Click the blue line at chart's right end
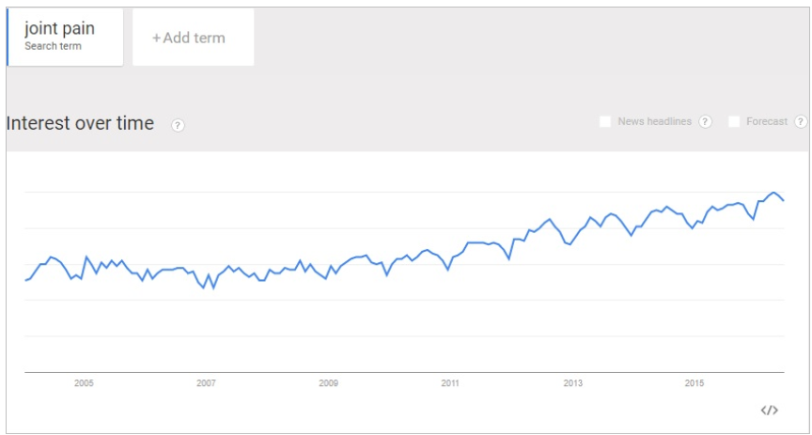The image size is (812, 435). [x=784, y=200]
